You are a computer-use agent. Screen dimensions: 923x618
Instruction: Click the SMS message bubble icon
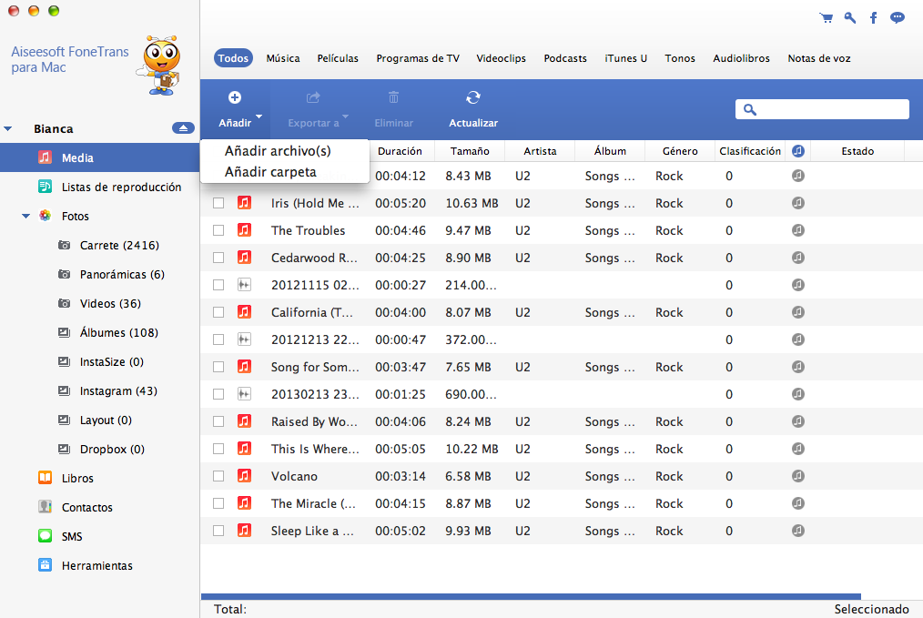coord(45,535)
